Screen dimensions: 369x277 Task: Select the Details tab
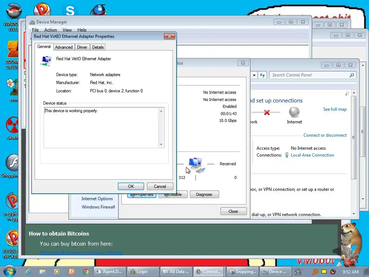[x=98, y=47]
